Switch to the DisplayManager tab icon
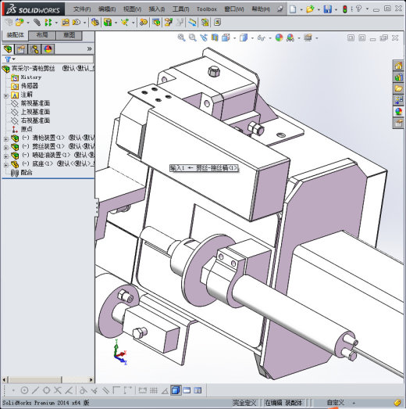The height and width of the screenshot is (409, 406). (48, 49)
